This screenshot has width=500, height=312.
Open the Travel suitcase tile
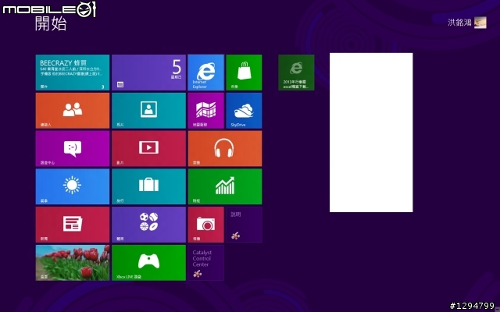tap(148, 186)
